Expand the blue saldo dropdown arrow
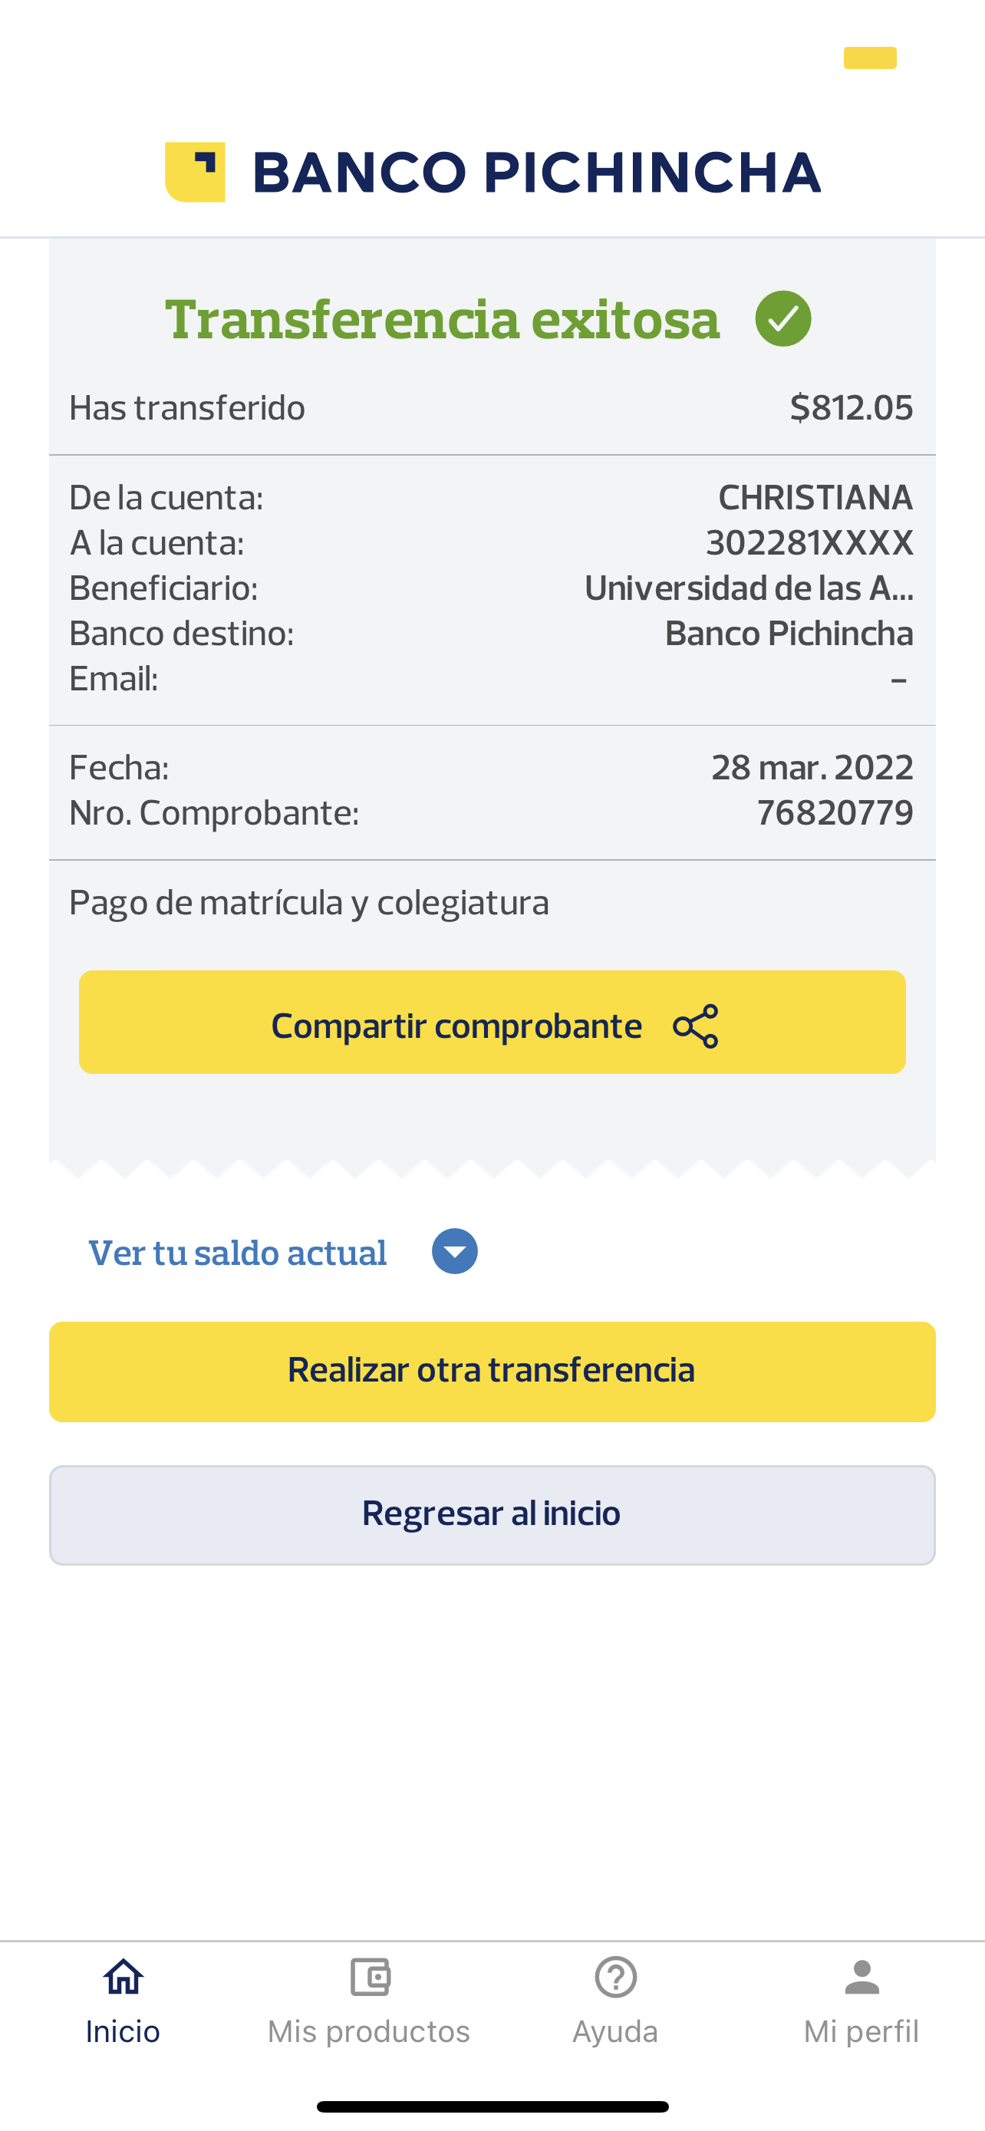The image size is (985, 2131). (455, 1251)
